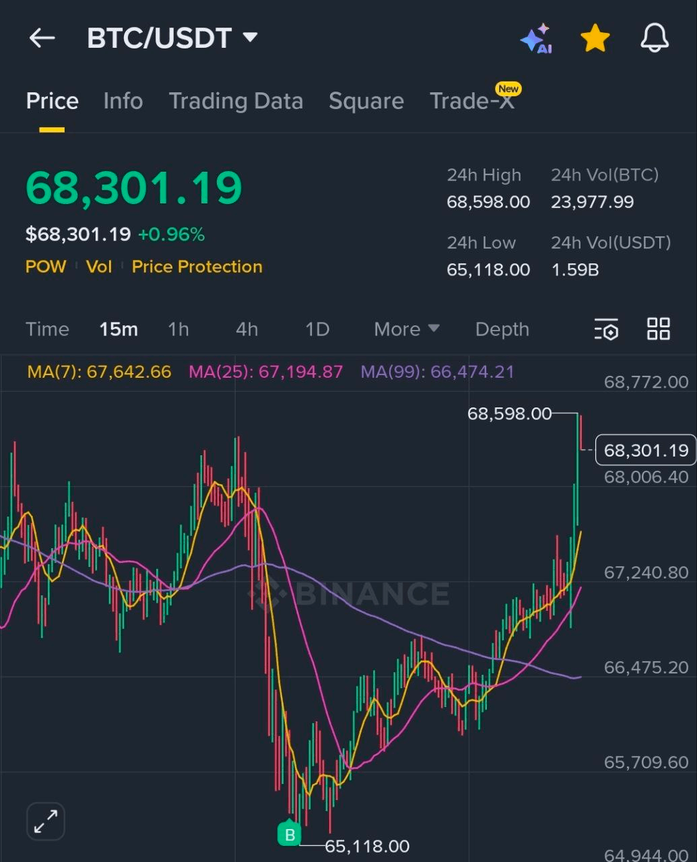Select the 4h chart interval
This screenshot has width=697, height=862.
click(x=246, y=329)
